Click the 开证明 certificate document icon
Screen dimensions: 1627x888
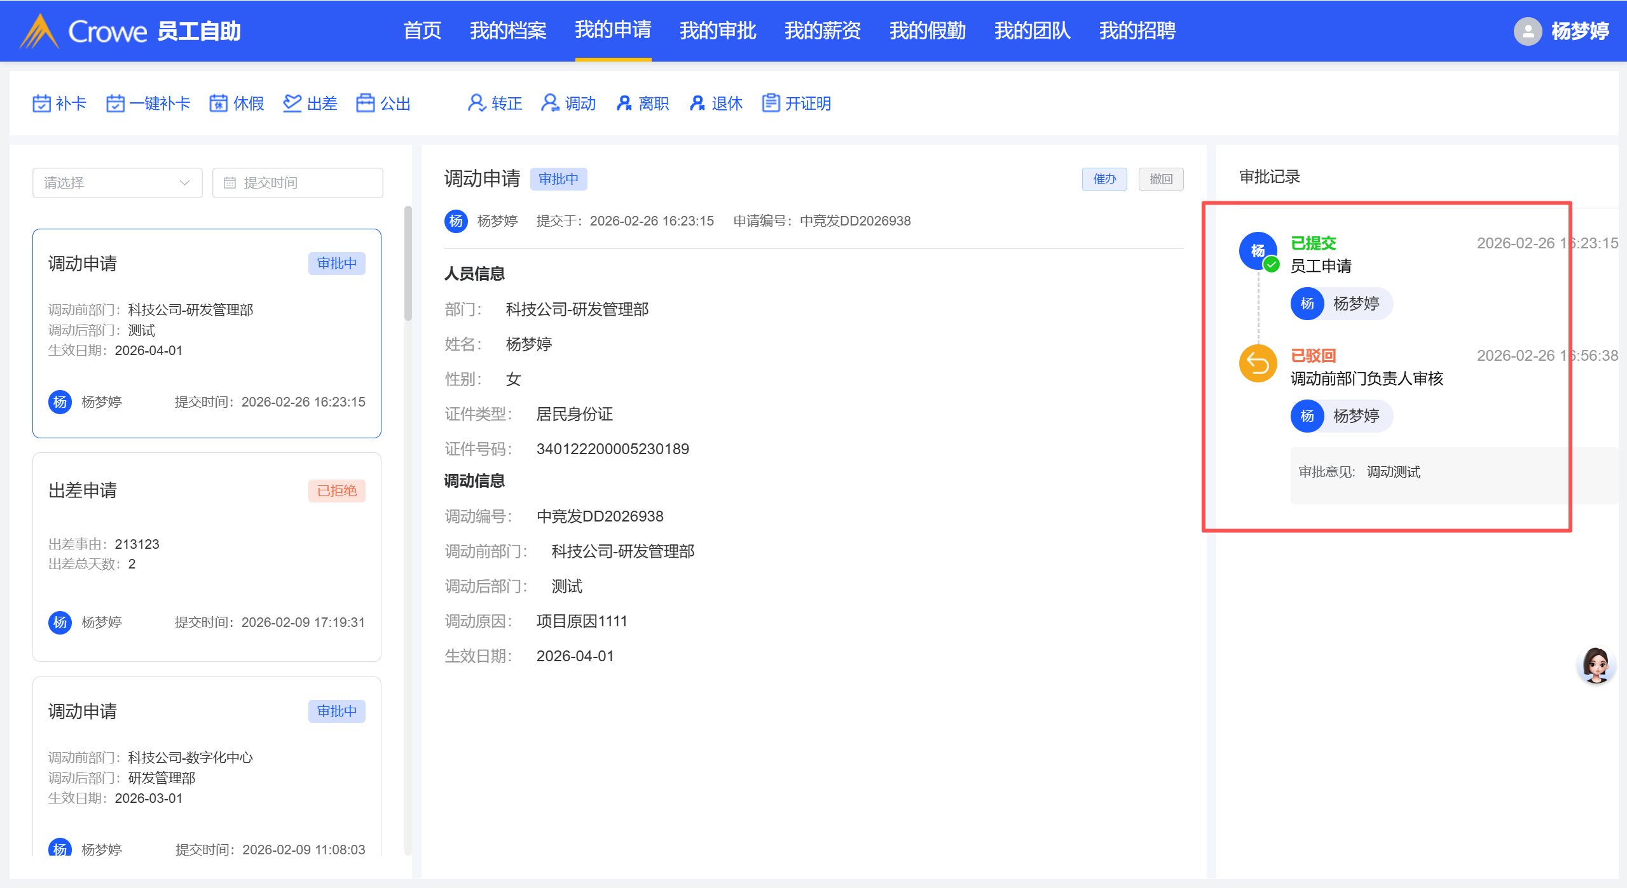771,104
